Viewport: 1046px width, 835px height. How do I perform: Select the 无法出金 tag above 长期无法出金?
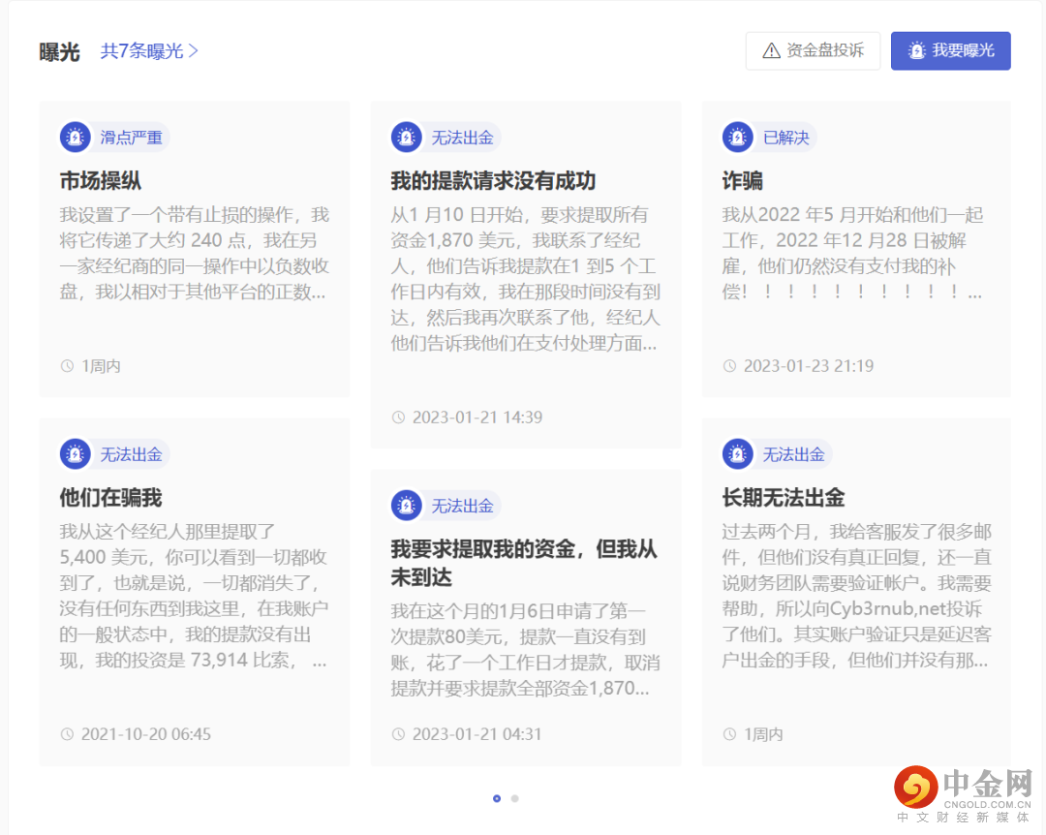[x=793, y=454]
